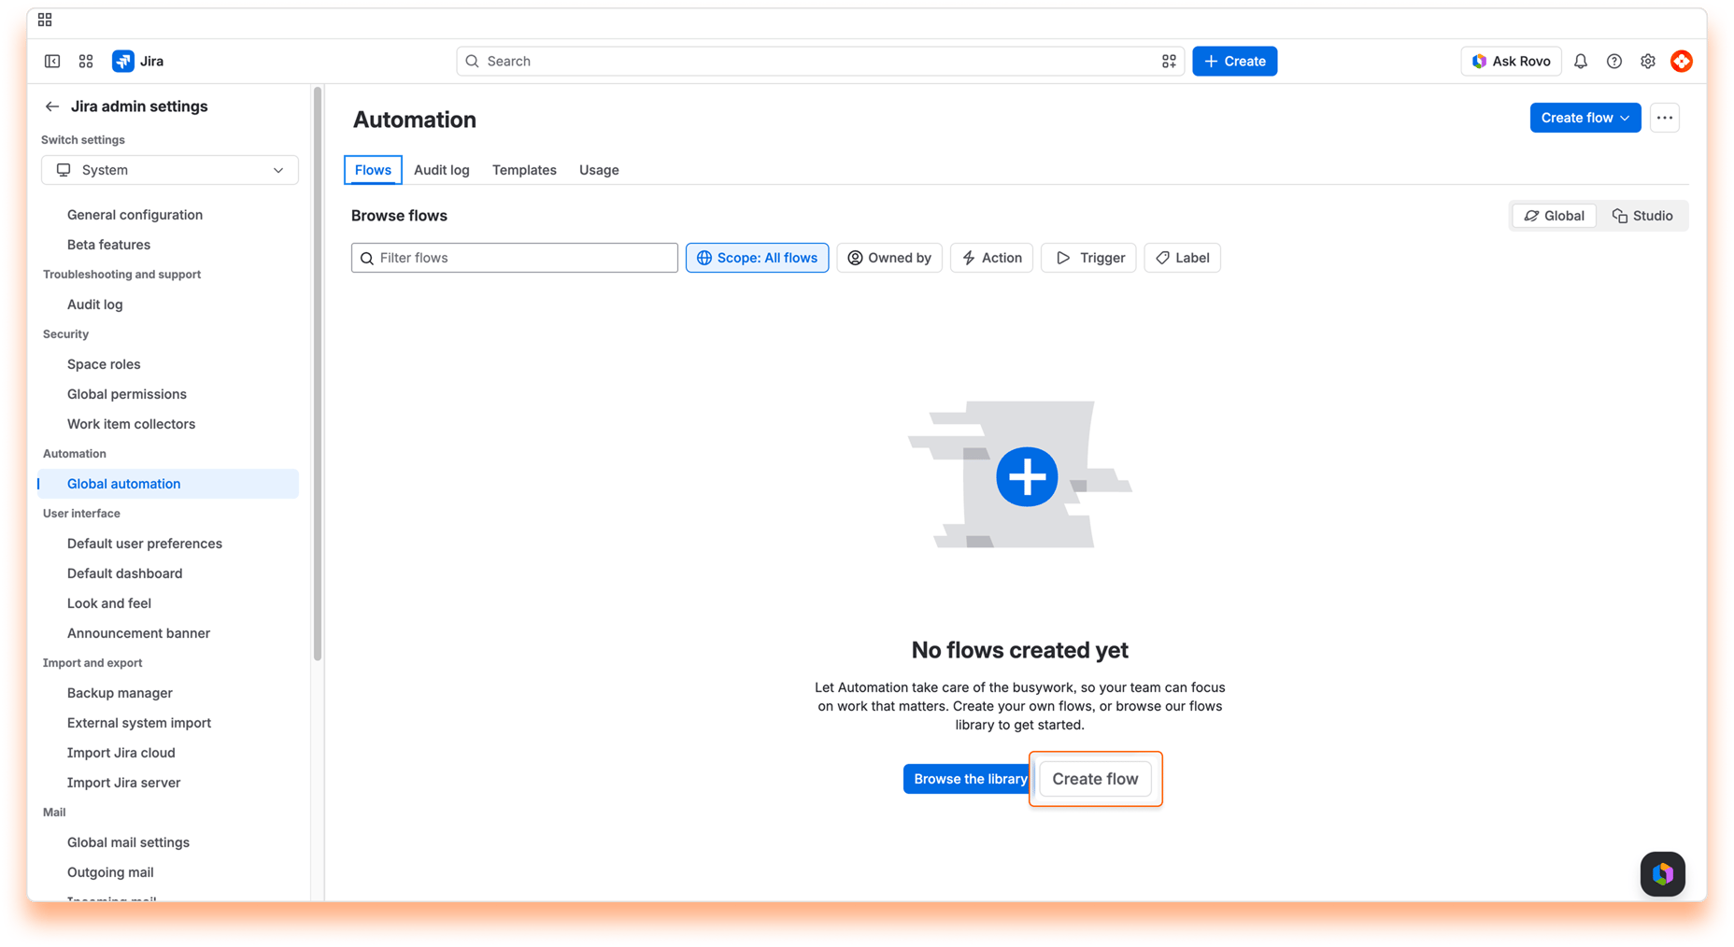Click the Filter flows input field
This screenshot has height=947, width=1734.
pos(515,258)
